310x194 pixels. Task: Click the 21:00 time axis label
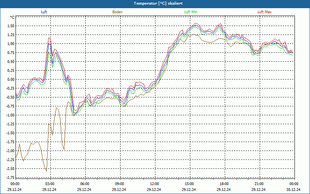point(259,184)
